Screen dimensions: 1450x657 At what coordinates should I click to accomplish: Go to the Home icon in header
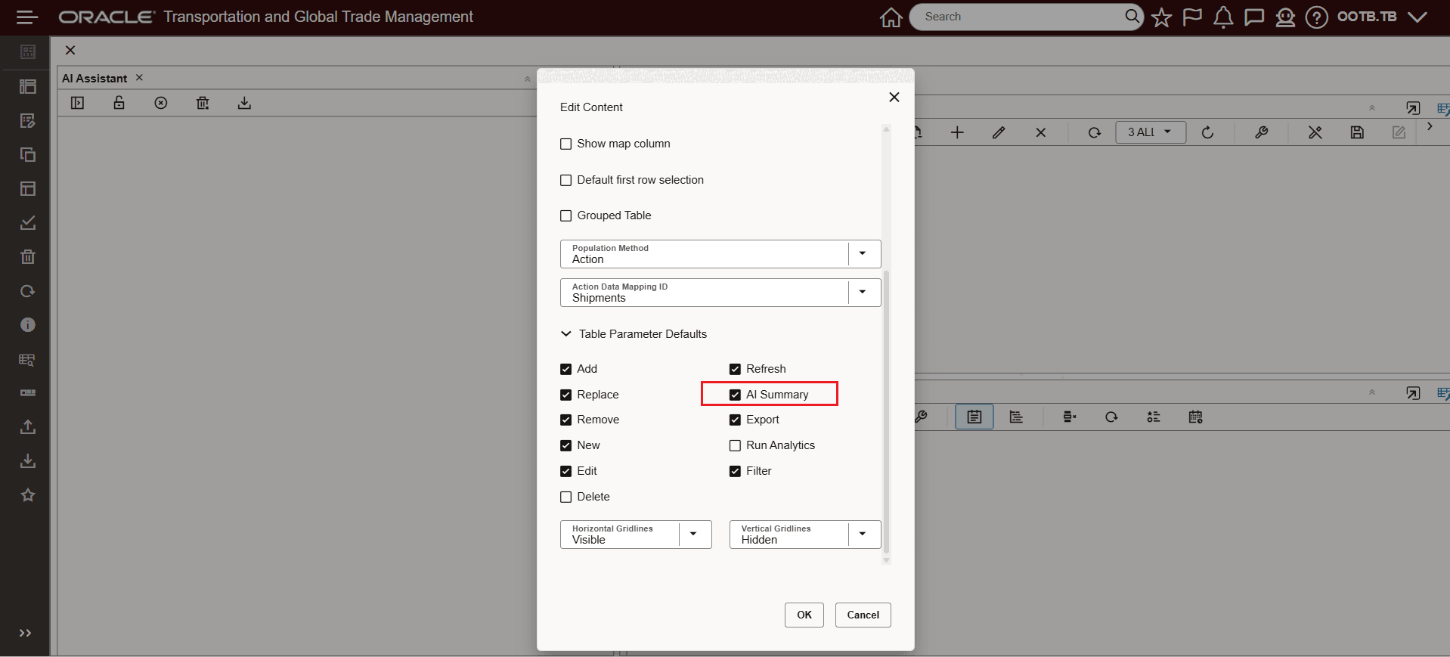point(891,17)
